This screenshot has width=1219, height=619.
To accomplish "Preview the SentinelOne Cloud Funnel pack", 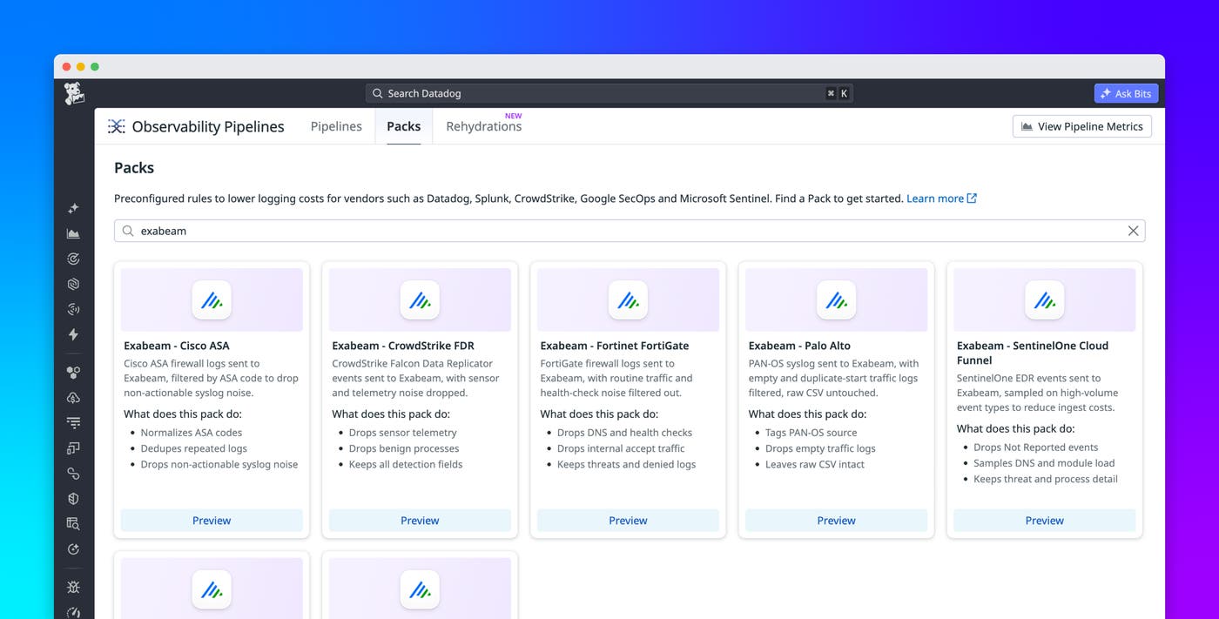I will [x=1044, y=521].
